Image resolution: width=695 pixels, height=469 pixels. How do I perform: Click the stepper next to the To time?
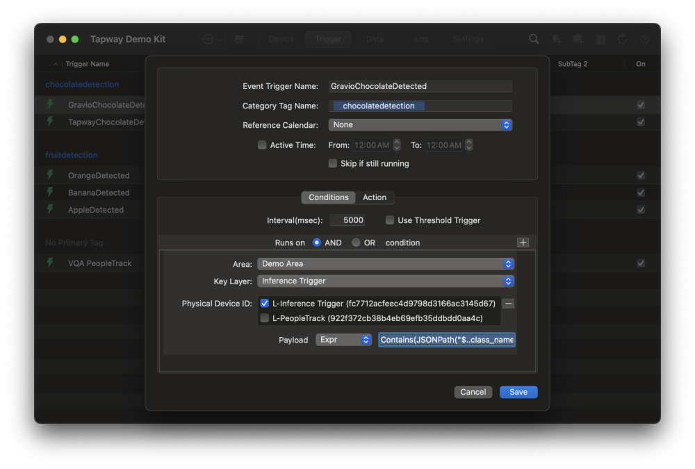468,145
